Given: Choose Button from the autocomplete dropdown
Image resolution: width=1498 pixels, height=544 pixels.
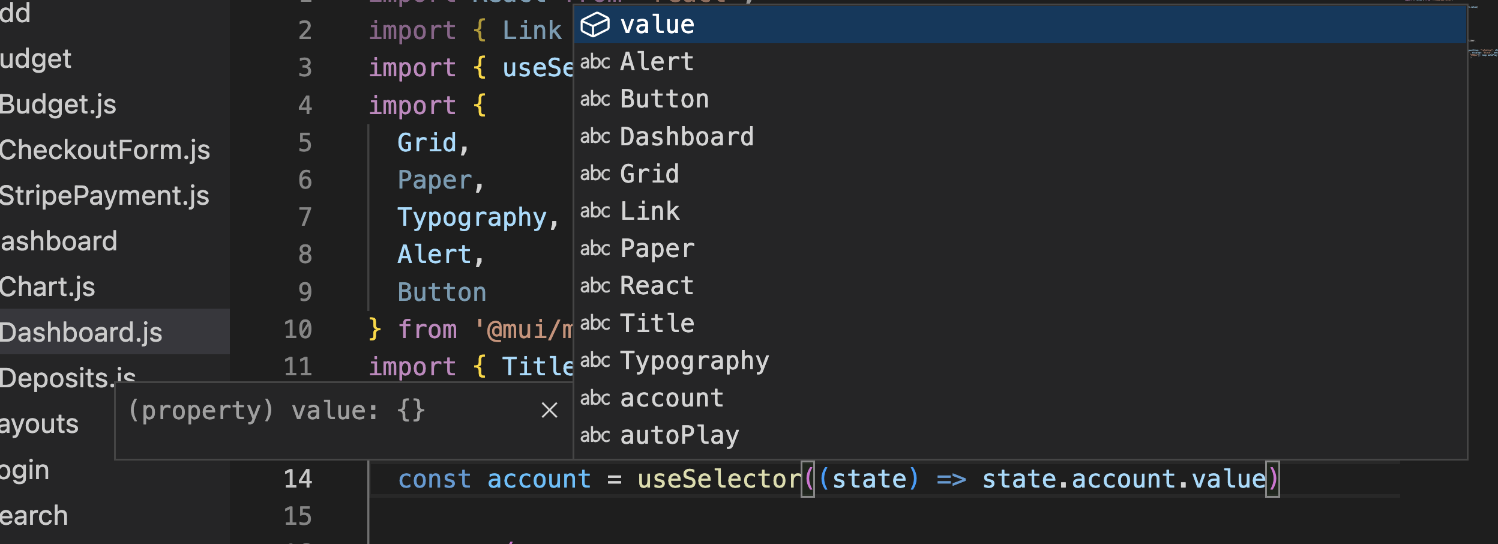Looking at the screenshot, I should pyautogui.click(x=664, y=99).
